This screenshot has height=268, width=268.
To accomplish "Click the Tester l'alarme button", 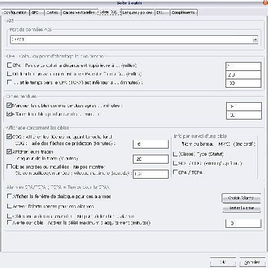I will tap(241, 208).
